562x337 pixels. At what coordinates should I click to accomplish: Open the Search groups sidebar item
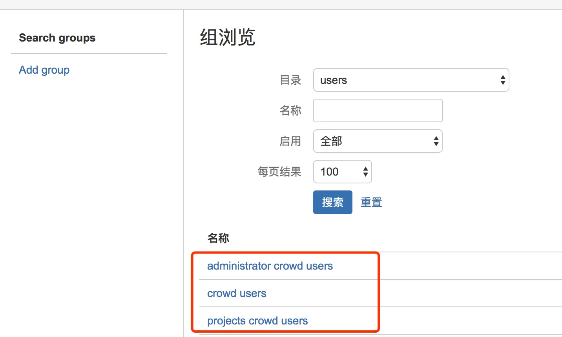click(57, 38)
